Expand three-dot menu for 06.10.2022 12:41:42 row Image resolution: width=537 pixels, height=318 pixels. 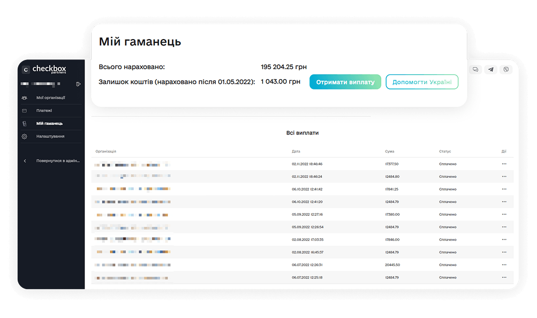(504, 189)
